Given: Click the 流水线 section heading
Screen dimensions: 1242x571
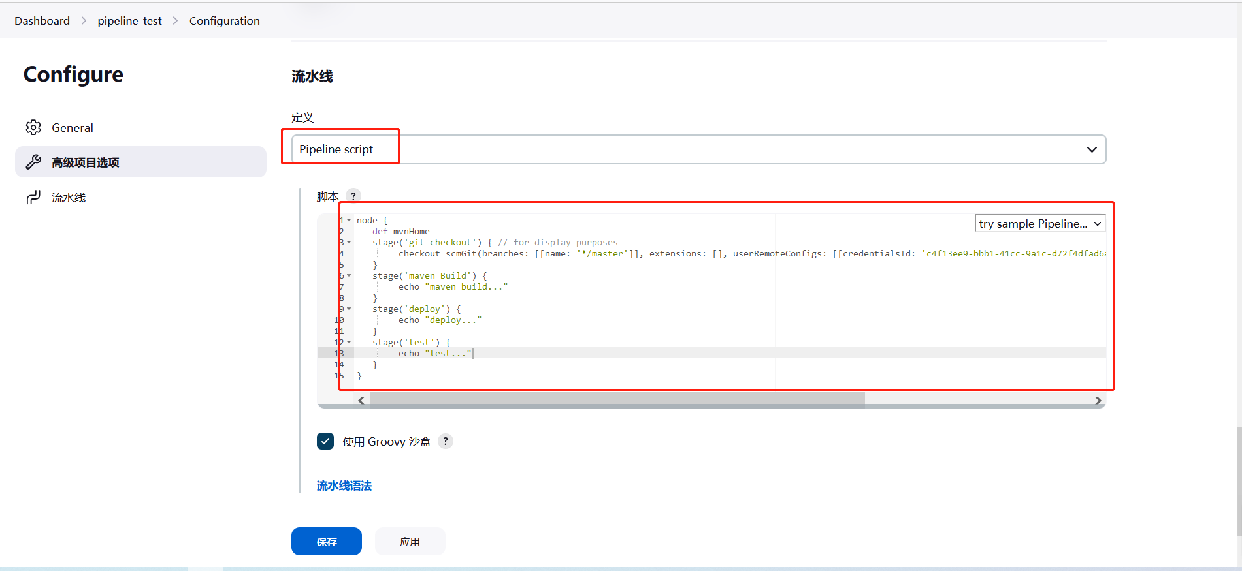Looking at the screenshot, I should click(x=312, y=76).
